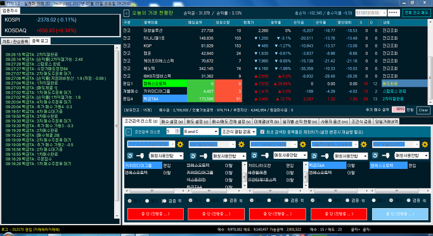Open the 009 condition formula dropdown
Image resolution: width=433 pixels, height=236 pixels.
[x=212, y=144]
